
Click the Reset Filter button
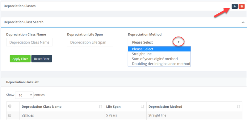click(x=42, y=59)
